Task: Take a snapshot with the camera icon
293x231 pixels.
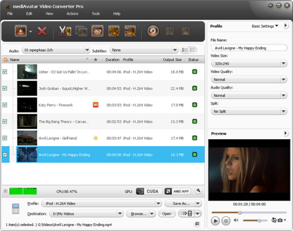Action: click(x=280, y=220)
